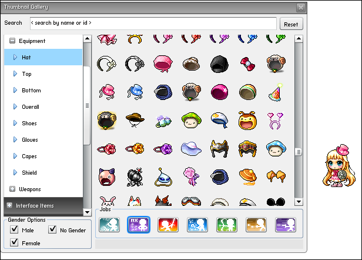
Task: Click the gallery scrollbar down arrow
Action: [299, 202]
